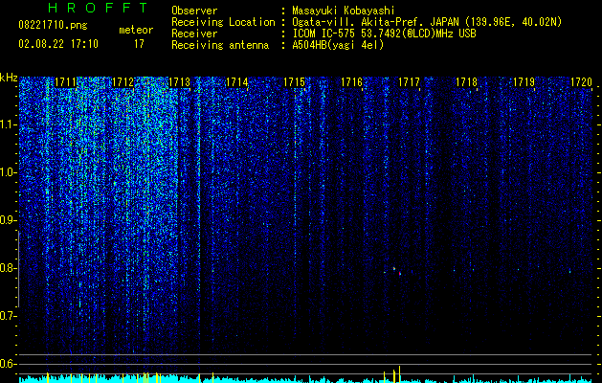Click the 1720 time marker

(x=581, y=82)
